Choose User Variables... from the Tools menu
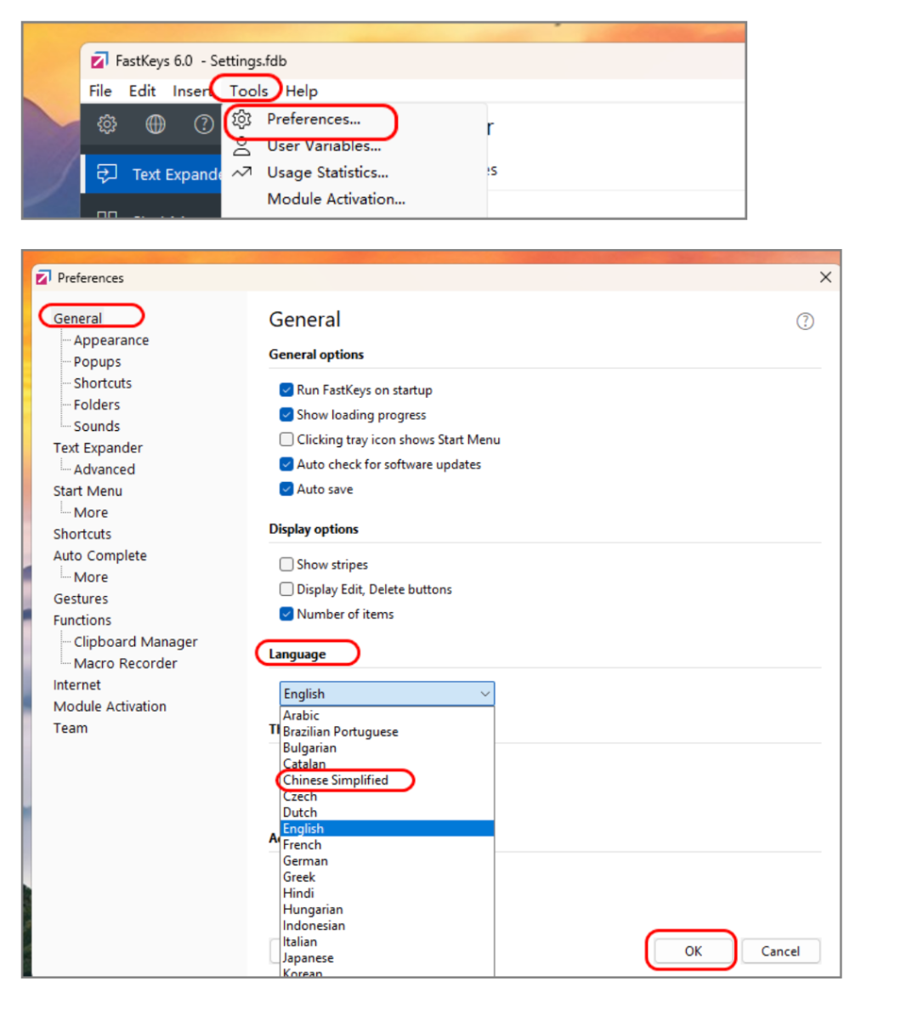Image resolution: width=918 pixels, height=1010 pixels. [324, 146]
